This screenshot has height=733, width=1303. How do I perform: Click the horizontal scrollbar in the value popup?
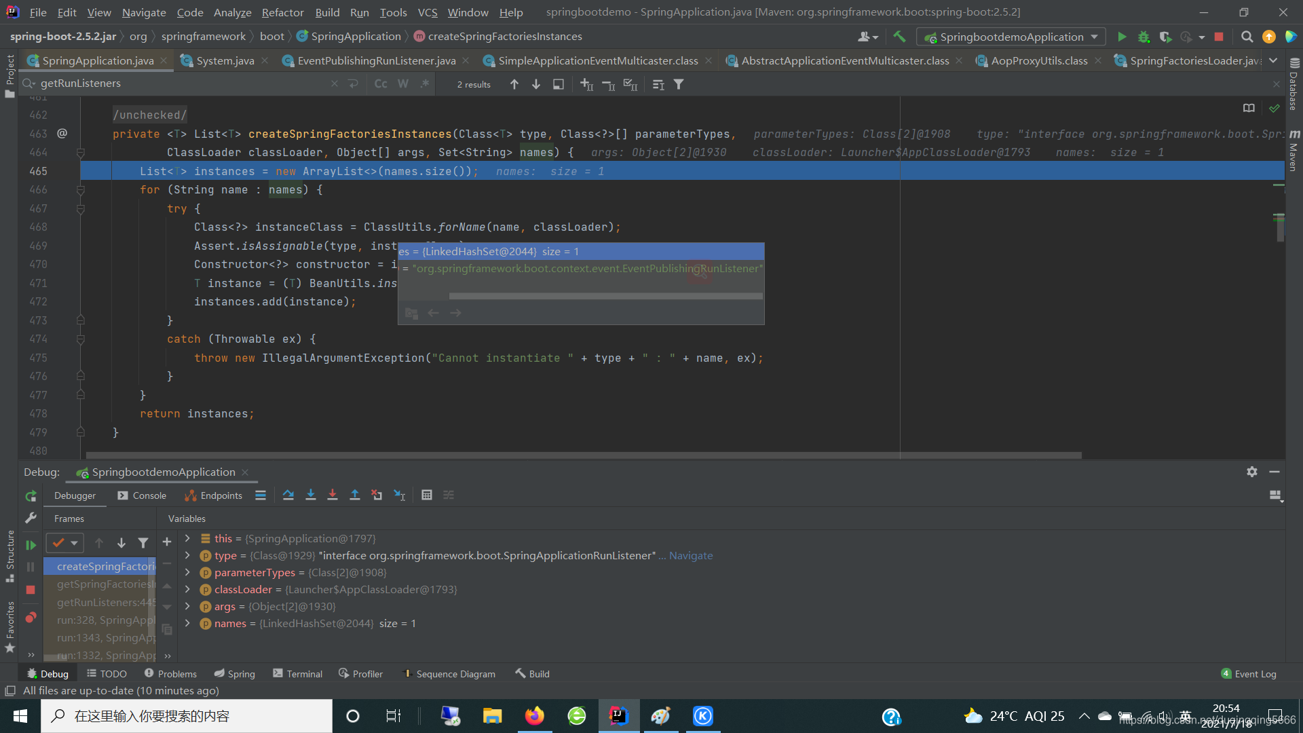(x=605, y=297)
